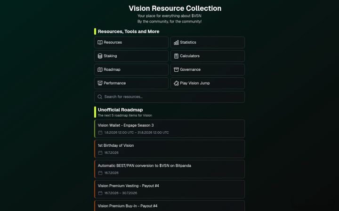This screenshot has width=339, height=211.
Task: Select Vision Premium Buy-In - Payout #4 card
Action: coord(169,206)
